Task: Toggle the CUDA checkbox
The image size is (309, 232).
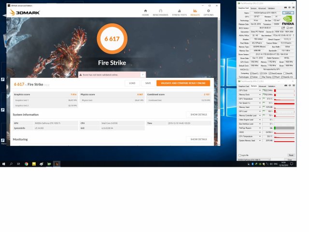Action: click(x=261, y=73)
